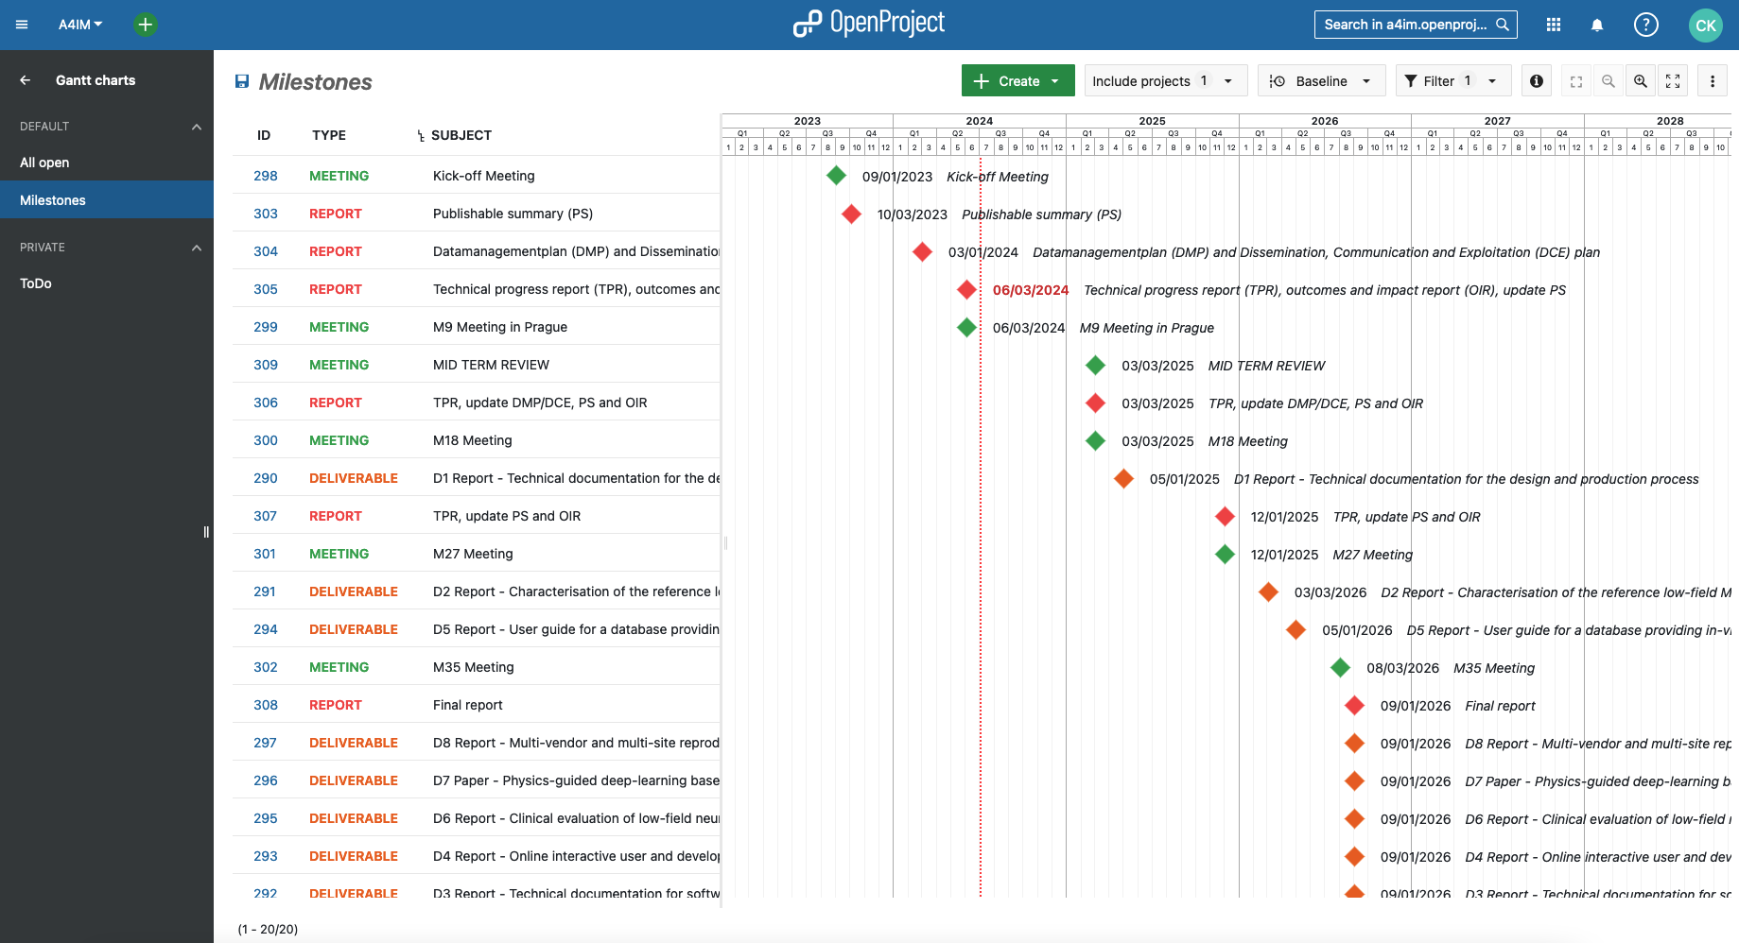This screenshot has height=943, width=1739.
Task: Open the help menu icon
Action: click(1646, 25)
